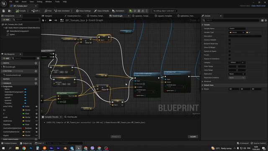Collapse the GRAPHS section
This screenshot has height=151, width=268.
pyautogui.click(x=2, y=63)
